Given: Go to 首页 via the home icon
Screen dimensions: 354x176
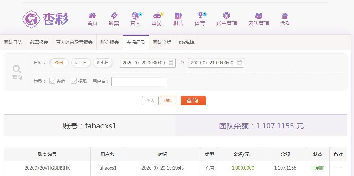Looking at the screenshot, I should point(92,16).
